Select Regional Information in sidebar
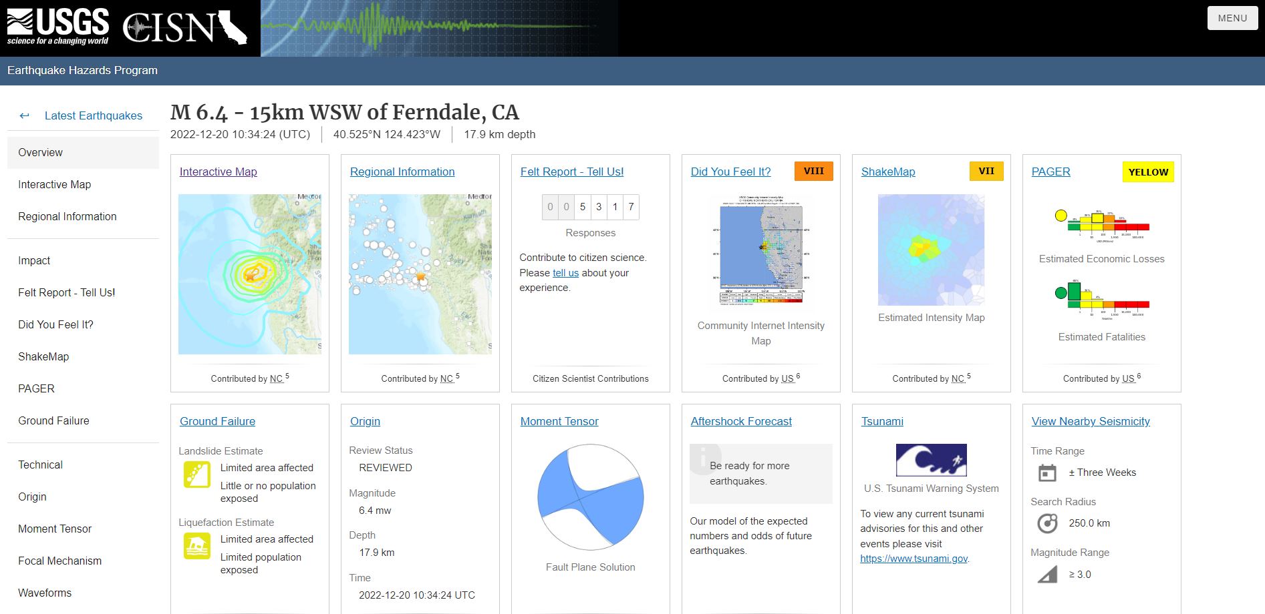This screenshot has width=1265, height=614. (x=83, y=216)
